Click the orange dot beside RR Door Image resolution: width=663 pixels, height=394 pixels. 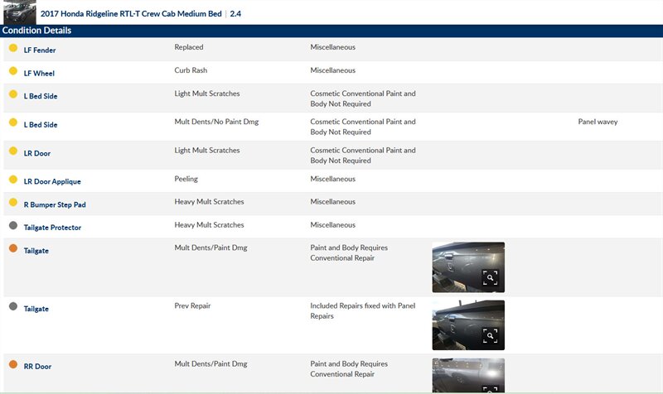[x=13, y=364]
